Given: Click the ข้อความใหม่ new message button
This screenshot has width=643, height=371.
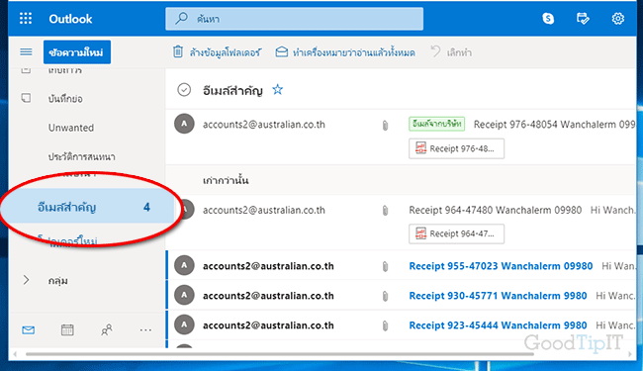Looking at the screenshot, I should (77, 52).
